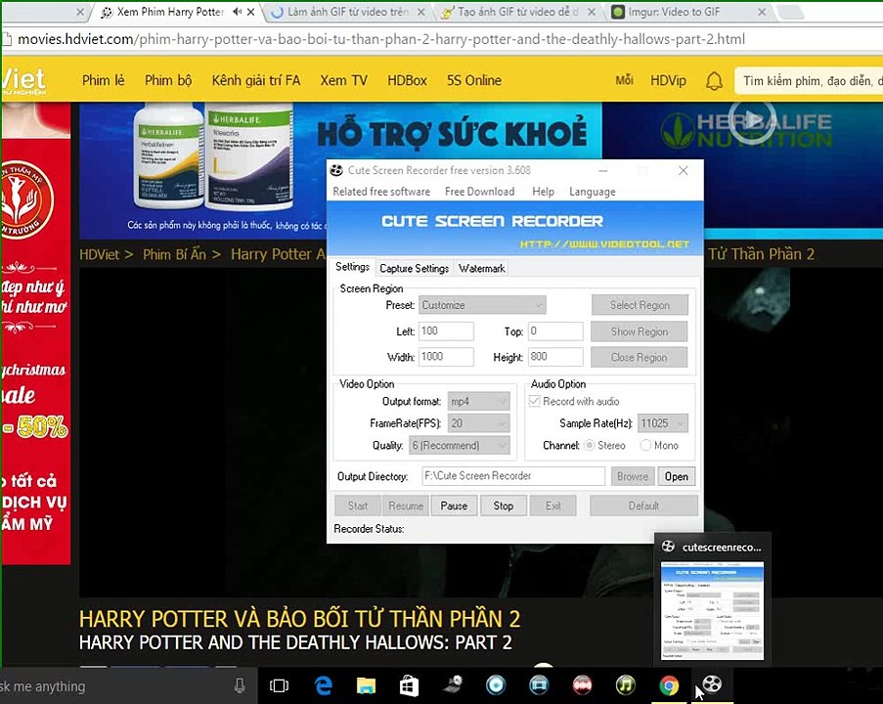Click the muted speaker icon on Harry Potter tab
The width and height of the screenshot is (883, 704).
tap(237, 12)
